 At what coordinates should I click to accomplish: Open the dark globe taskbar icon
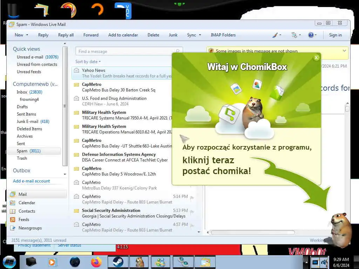click(x=75, y=262)
